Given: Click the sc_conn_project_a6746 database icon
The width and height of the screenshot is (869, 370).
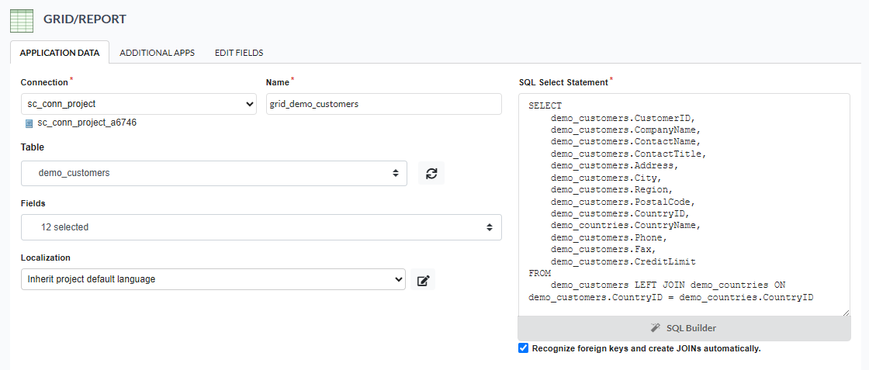Looking at the screenshot, I should (x=29, y=123).
